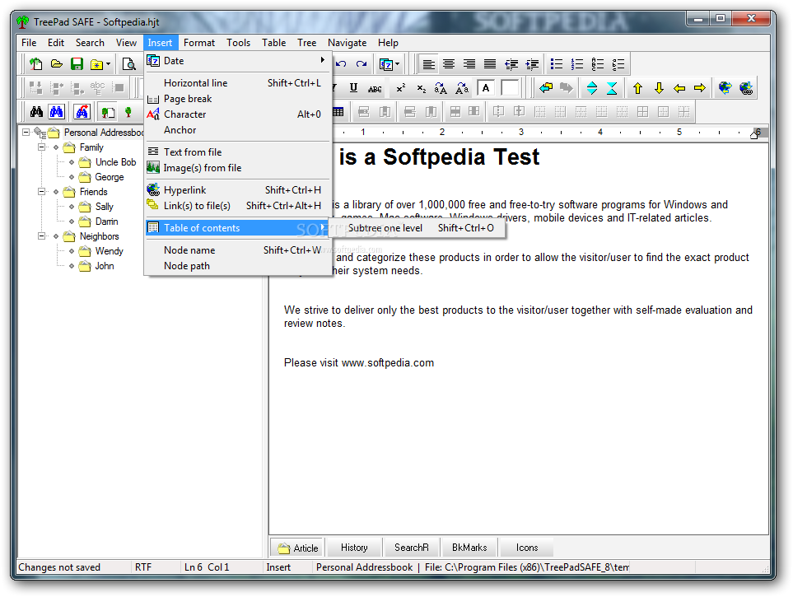Screen dimensions: 793x597
Task: Click the yellow back navigation arrow
Action: click(546, 88)
